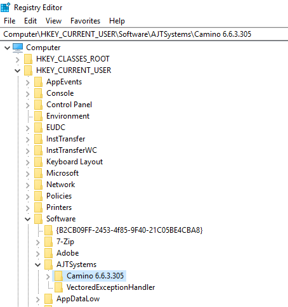288x307 pixels.
Task: Expand the Adobe key chevron
Action: (x=37, y=254)
